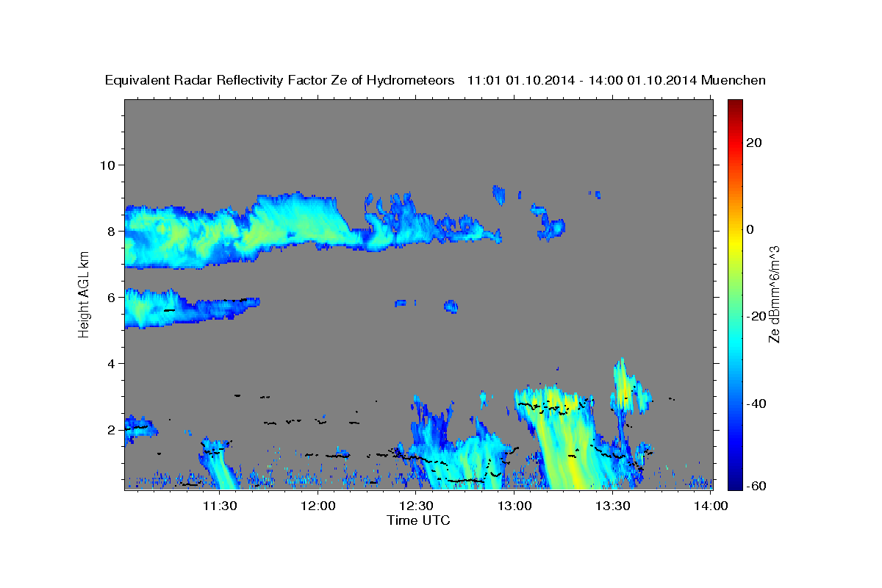Click the colorbar tick value '-40'
The height and width of the screenshot is (588, 882).
click(x=756, y=404)
